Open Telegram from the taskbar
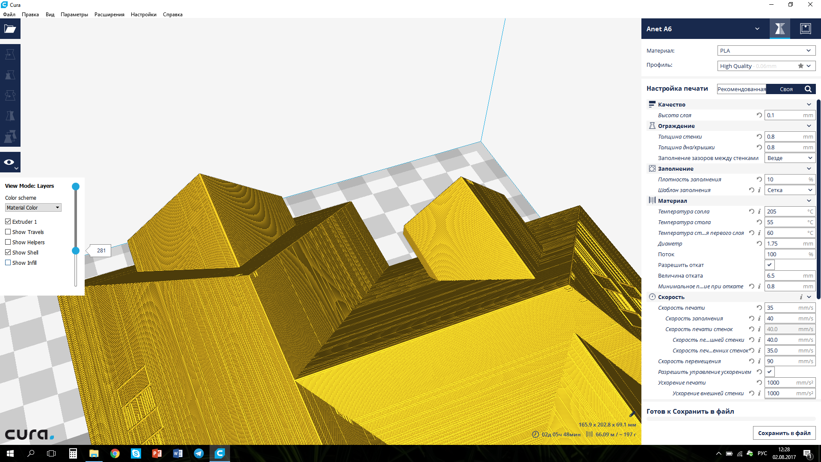Image resolution: width=821 pixels, height=462 pixels. tap(199, 453)
